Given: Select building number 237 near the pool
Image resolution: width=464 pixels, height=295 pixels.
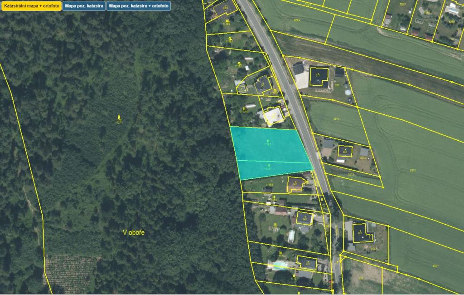Looking at the screenshot, I should tap(307, 263).
